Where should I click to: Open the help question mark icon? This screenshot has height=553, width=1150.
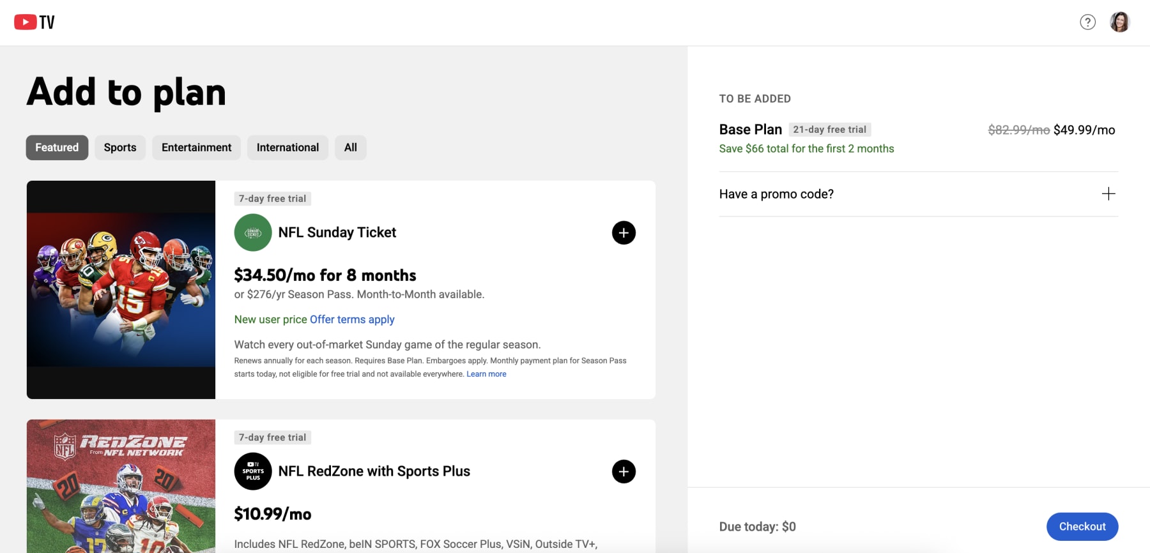click(1087, 22)
